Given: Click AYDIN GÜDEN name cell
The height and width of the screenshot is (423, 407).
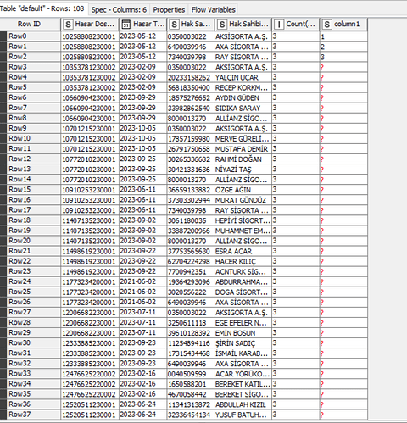Looking at the screenshot, I should (243, 97).
